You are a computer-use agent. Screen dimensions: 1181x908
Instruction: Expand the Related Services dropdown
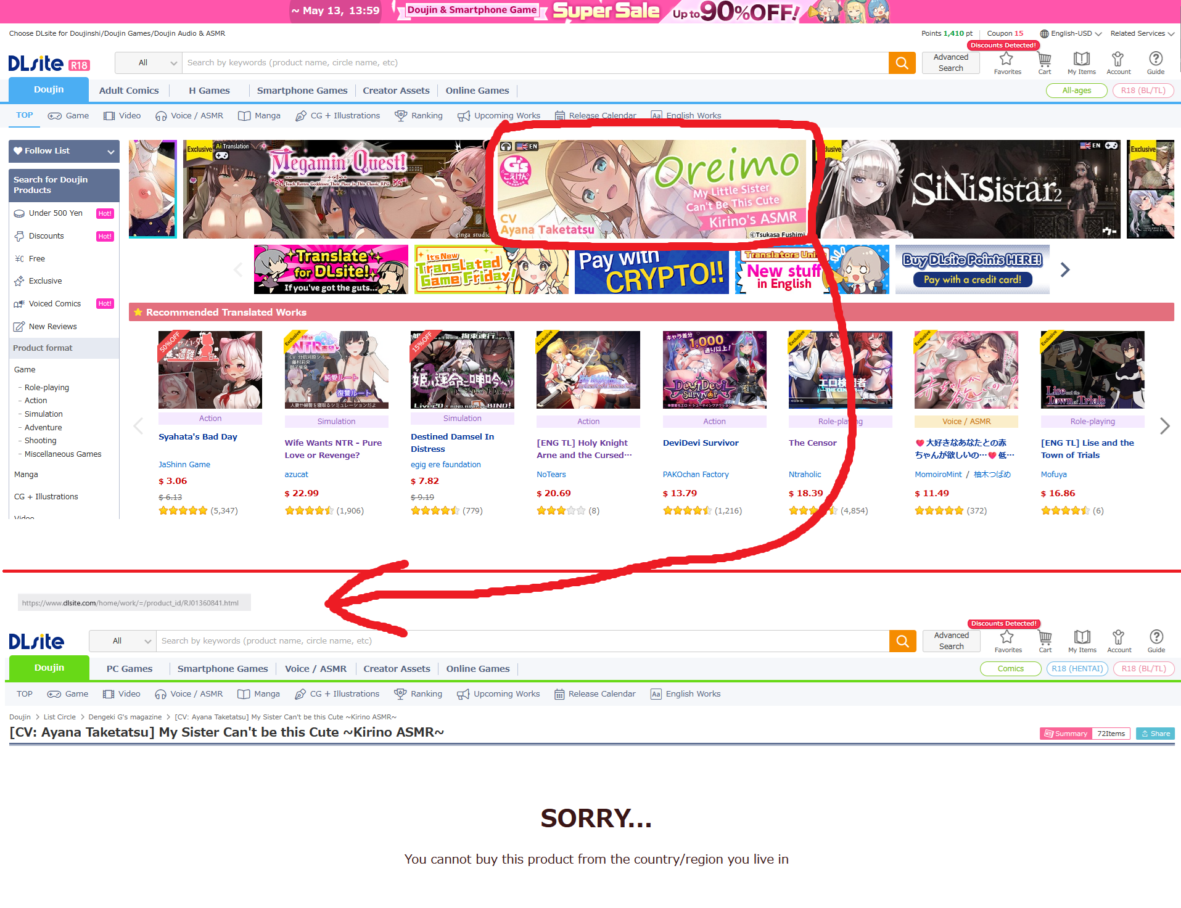[1142, 33]
